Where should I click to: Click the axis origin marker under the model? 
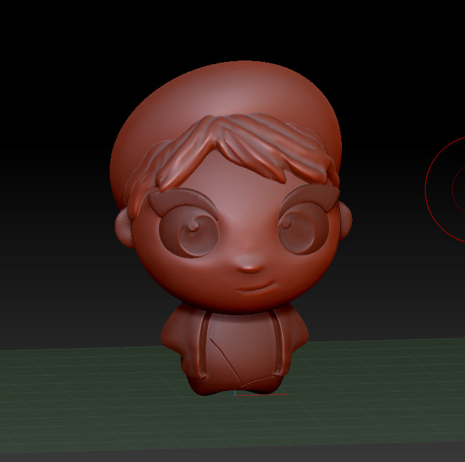(x=235, y=394)
